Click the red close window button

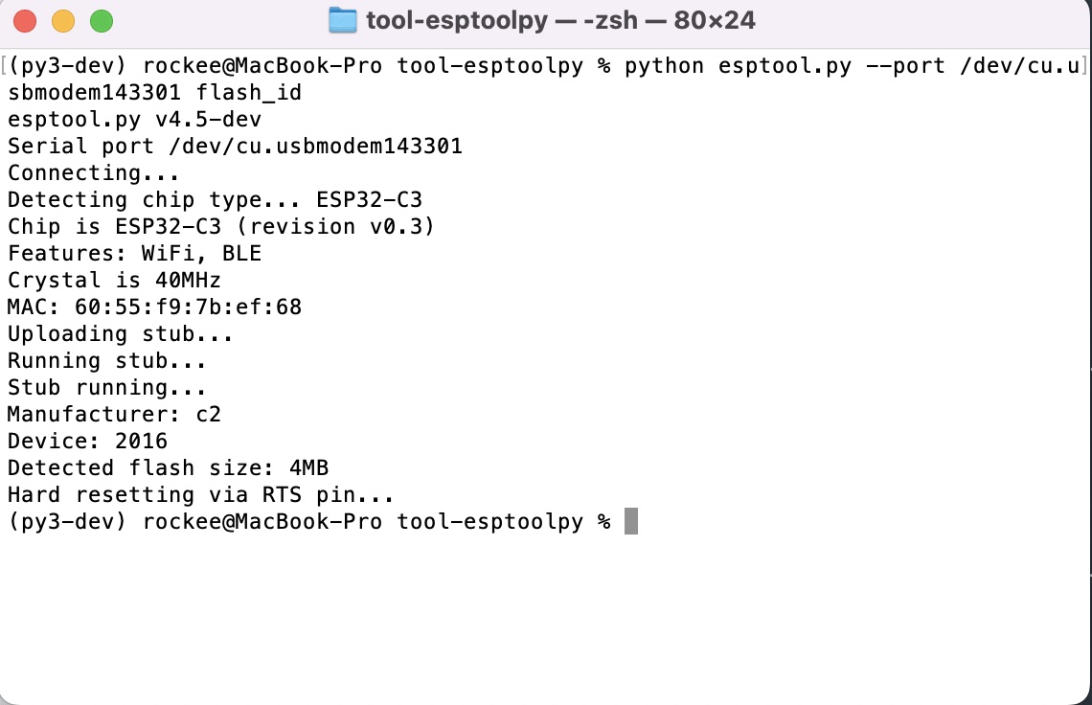[x=25, y=21]
